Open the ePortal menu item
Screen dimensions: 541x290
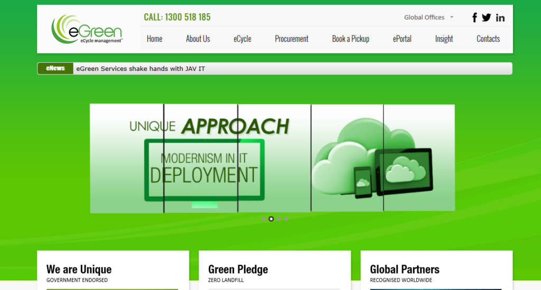(x=402, y=39)
